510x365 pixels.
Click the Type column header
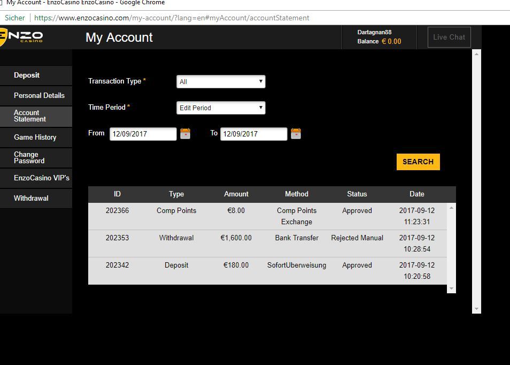[176, 194]
